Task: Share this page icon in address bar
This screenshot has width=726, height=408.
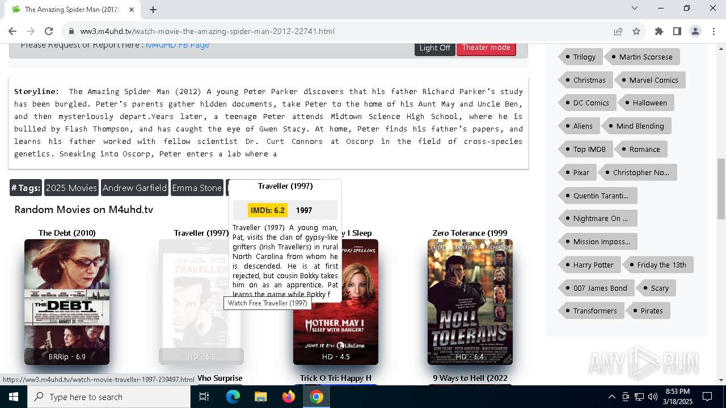Action: click(618, 31)
